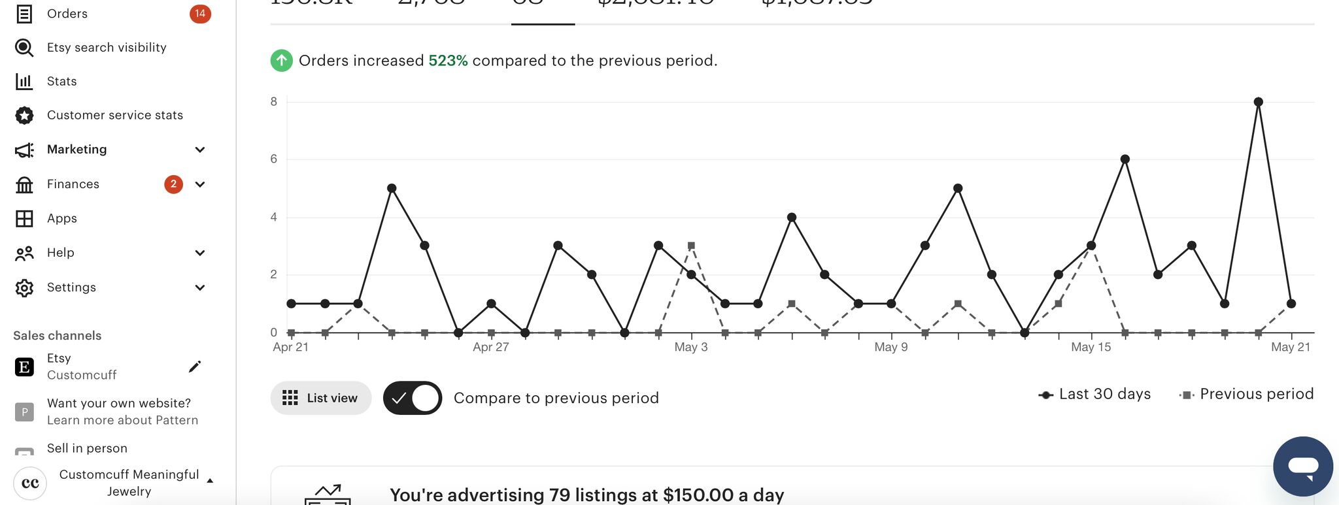Click the Marketing megaphone icon
This screenshot has height=505, width=1339.
pos(24,150)
